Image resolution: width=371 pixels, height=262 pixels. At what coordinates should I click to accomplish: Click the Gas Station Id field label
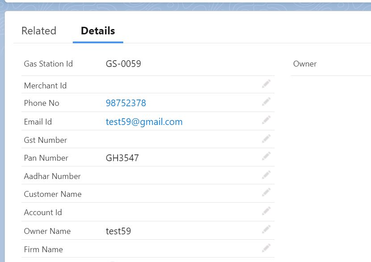coord(48,64)
